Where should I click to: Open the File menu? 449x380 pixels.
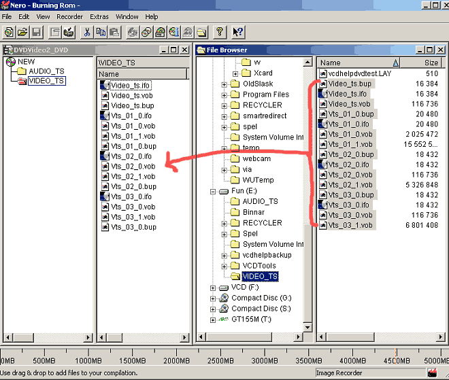[x=7, y=16]
